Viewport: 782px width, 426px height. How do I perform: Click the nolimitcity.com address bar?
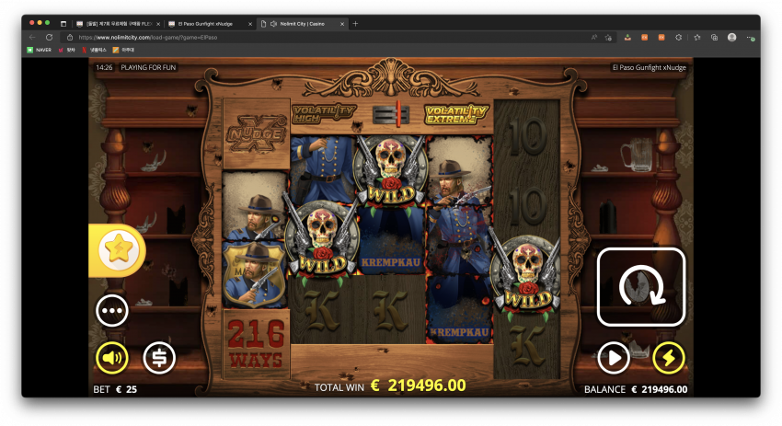[329, 37]
